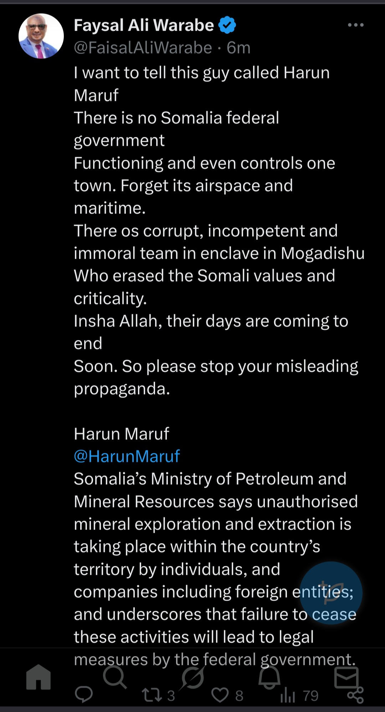Tap the share icon on tweet
Screen dimensions: 385x712
[355, 695]
